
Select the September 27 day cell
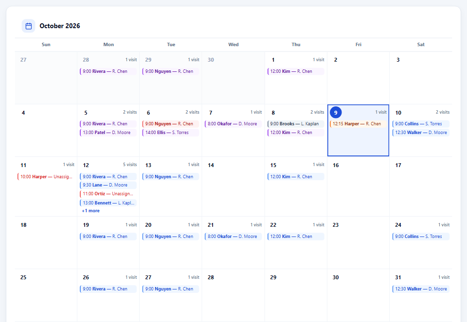(46, 78)
